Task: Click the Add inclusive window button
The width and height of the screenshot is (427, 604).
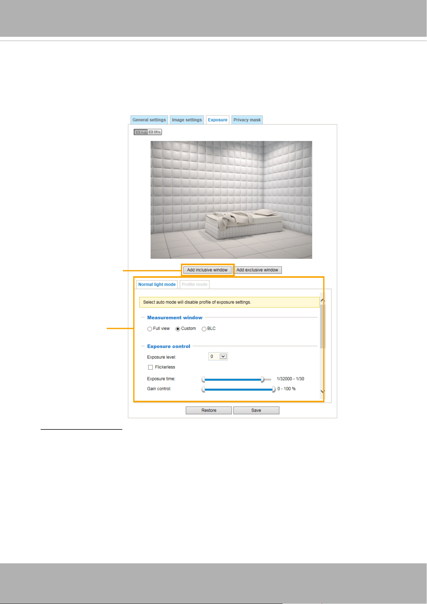Action: tap(207, 270)
